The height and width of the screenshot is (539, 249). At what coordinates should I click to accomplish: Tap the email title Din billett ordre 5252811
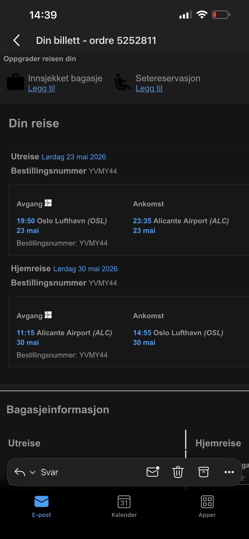click(x=96, y=40)
